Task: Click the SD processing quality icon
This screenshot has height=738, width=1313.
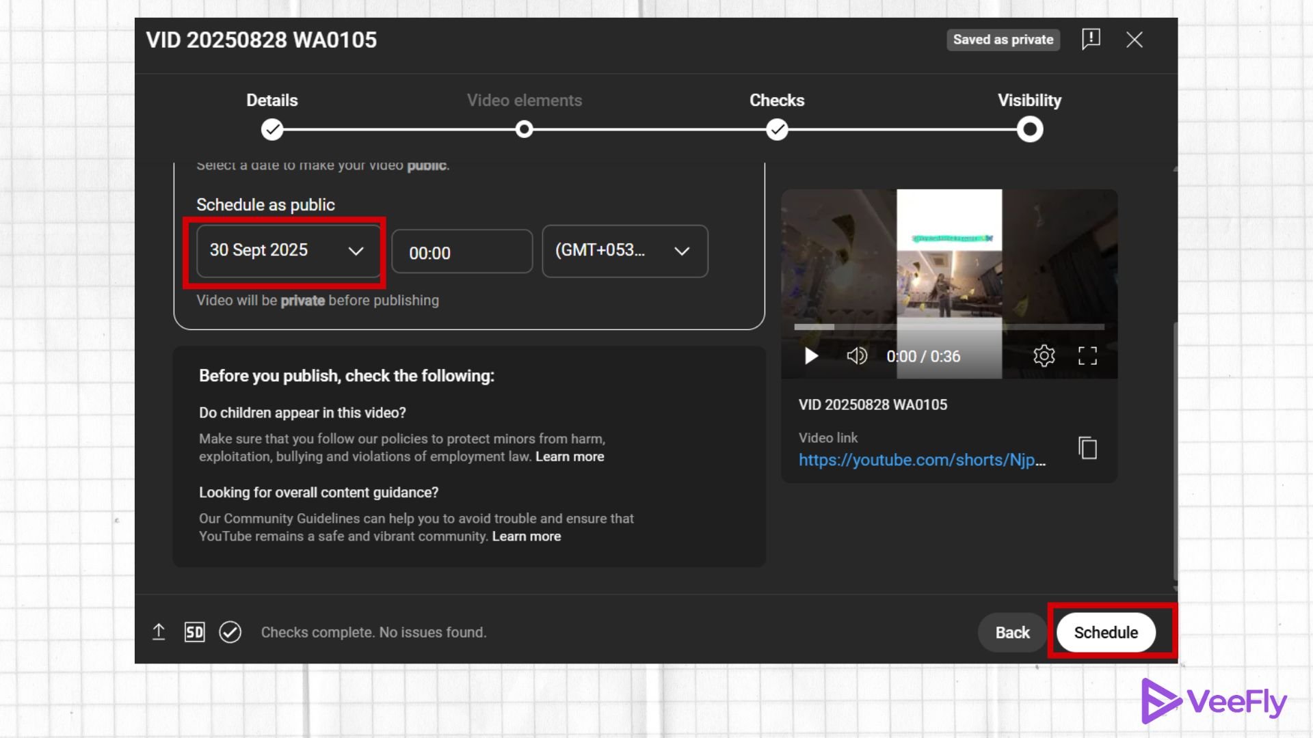Action: [194, 632]
